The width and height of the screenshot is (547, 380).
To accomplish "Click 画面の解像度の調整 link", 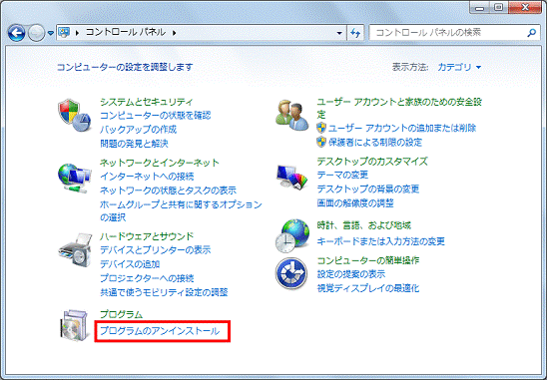I will pyautogui.click(x=355, y=202).
